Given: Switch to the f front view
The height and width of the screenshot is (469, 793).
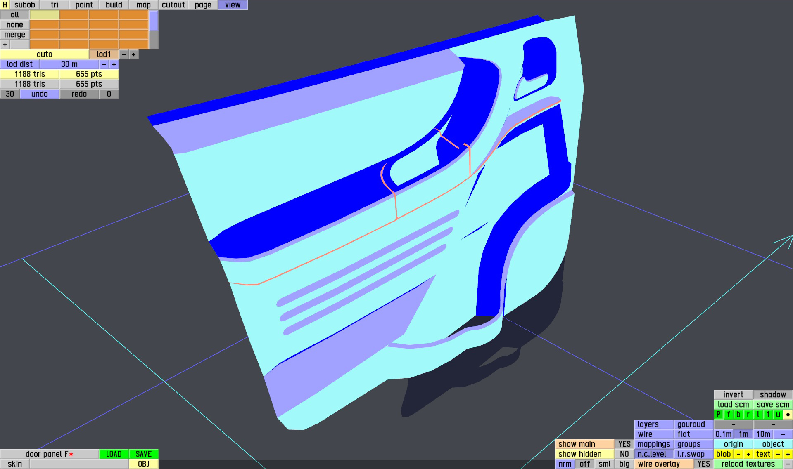Looking at the screenshot, I should point(728,415).
